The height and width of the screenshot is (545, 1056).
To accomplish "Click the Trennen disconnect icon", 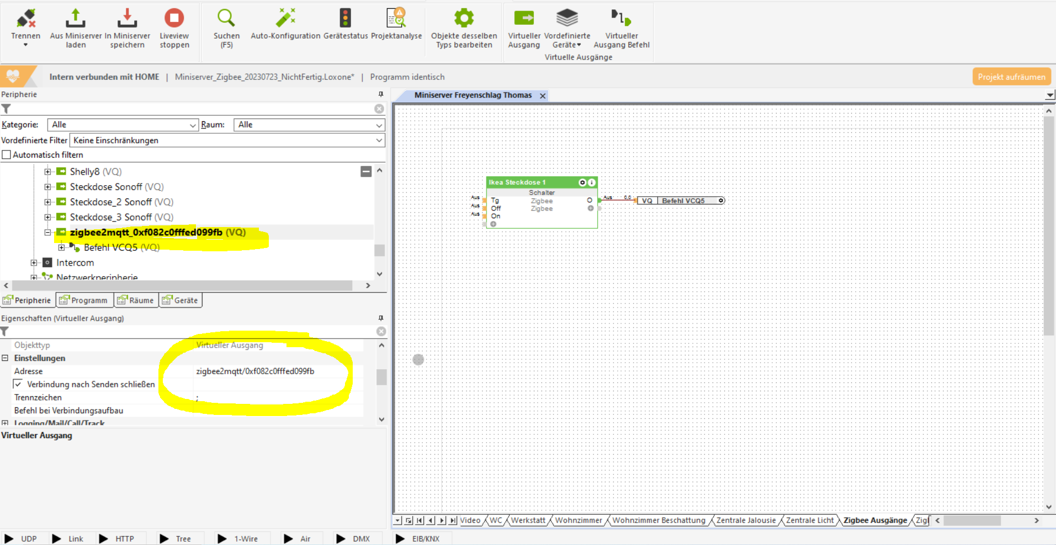I will (25, 19).
